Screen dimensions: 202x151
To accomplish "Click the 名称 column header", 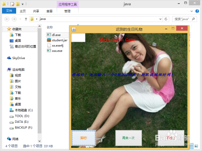I will (50, 27).
